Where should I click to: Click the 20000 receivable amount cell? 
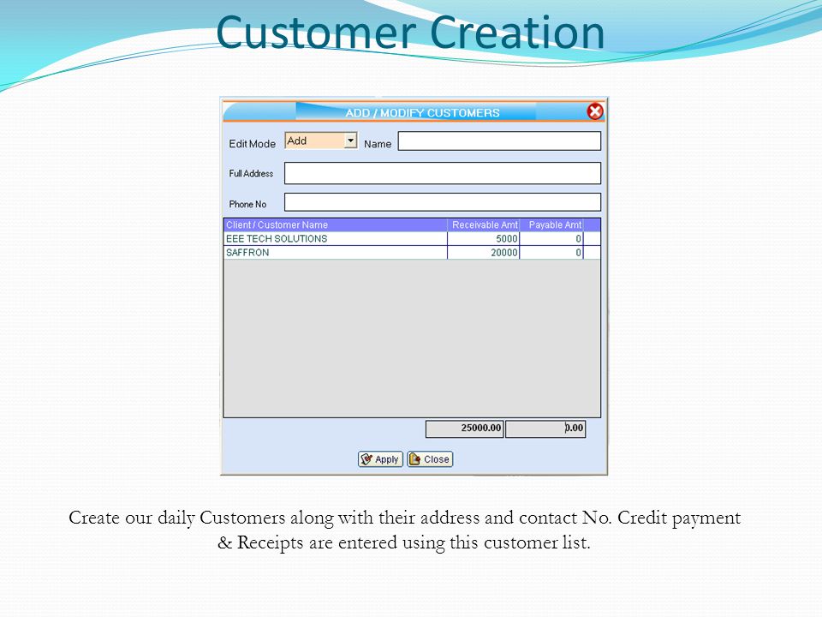(483, 252)
